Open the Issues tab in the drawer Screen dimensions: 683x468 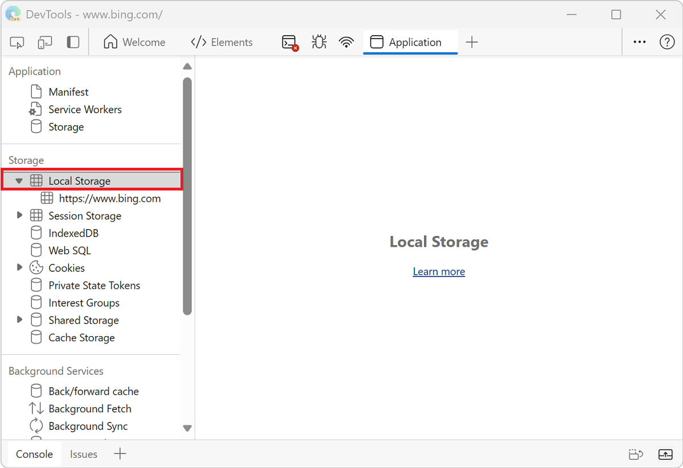pos(83,454)
